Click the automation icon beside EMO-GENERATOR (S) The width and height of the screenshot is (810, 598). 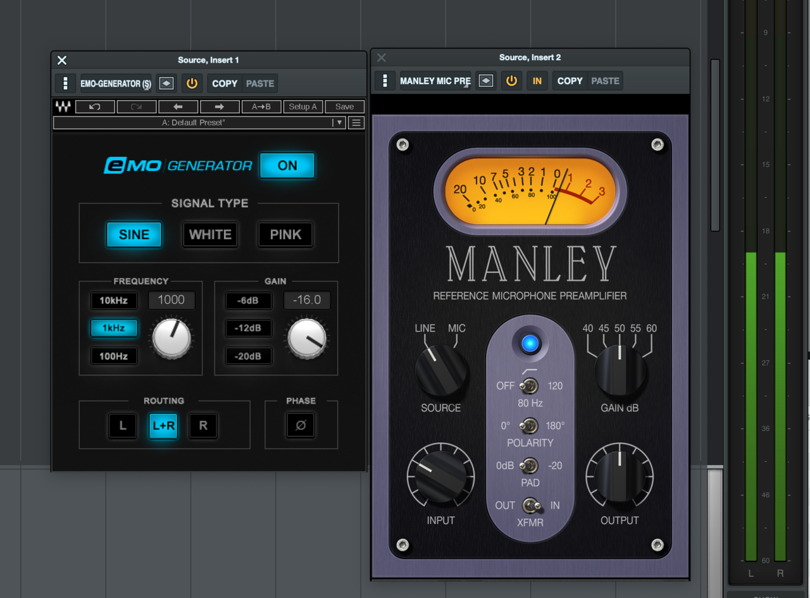[x=166, y=84]
